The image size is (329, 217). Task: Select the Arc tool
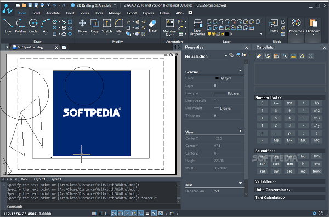[x=46, y=26]
